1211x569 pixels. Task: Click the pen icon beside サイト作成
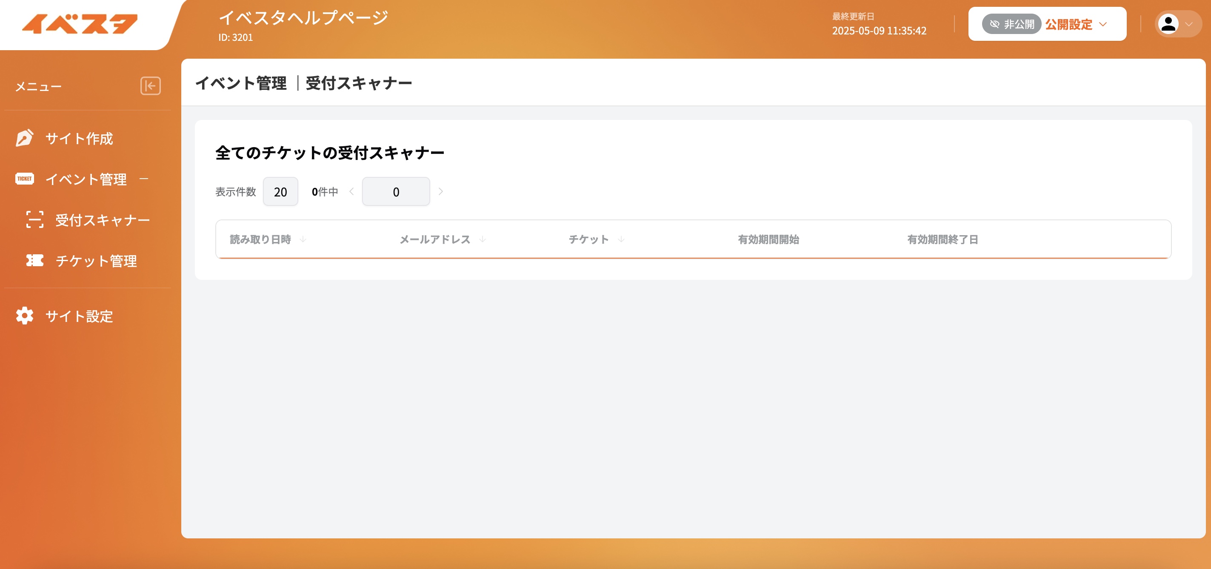(24, 138)
